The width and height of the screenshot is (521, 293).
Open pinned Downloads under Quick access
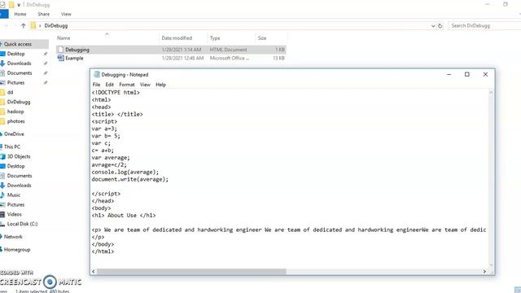point(19,63)
